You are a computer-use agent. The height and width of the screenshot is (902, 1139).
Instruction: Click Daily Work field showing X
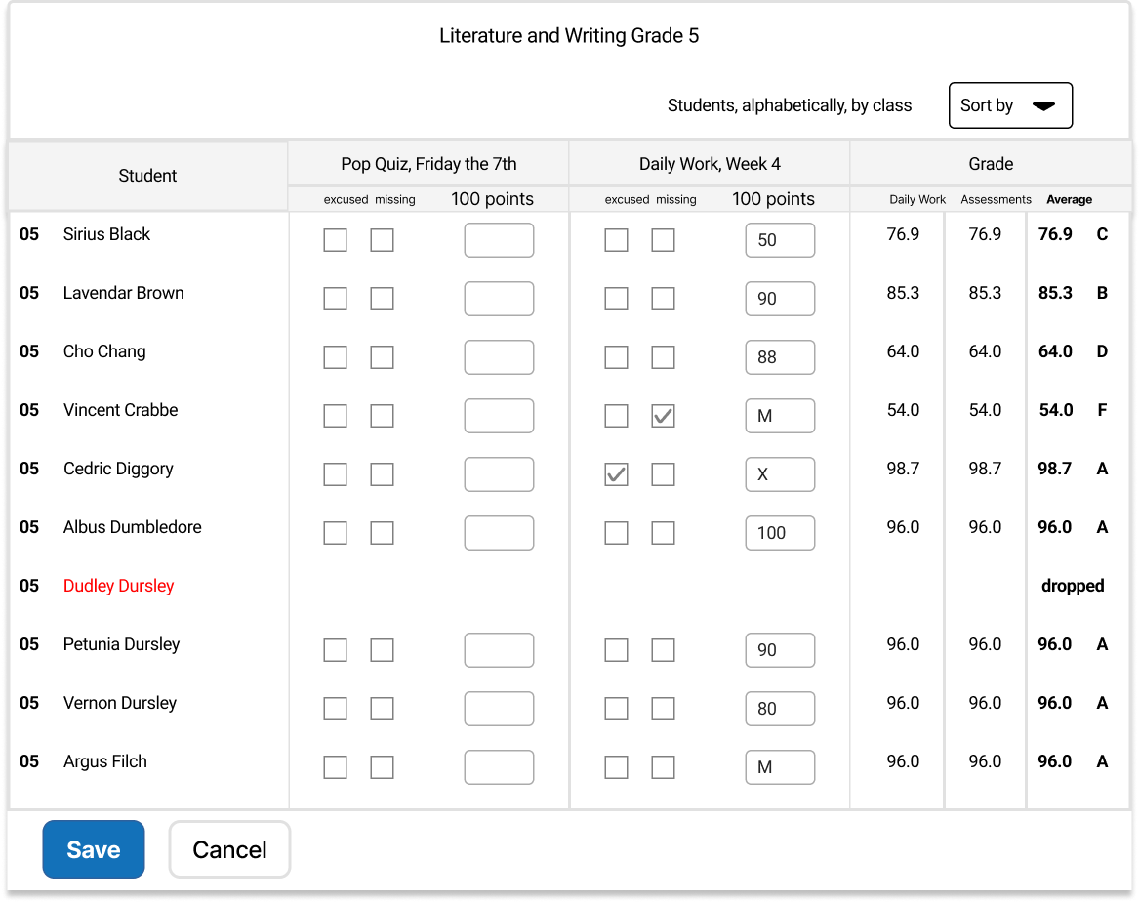[x=780, y=474]
